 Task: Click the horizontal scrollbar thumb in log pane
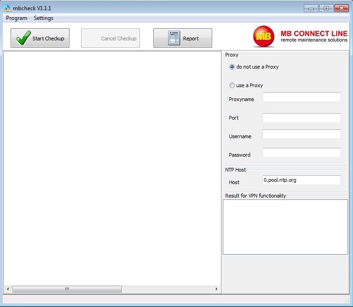coord(67,289)
